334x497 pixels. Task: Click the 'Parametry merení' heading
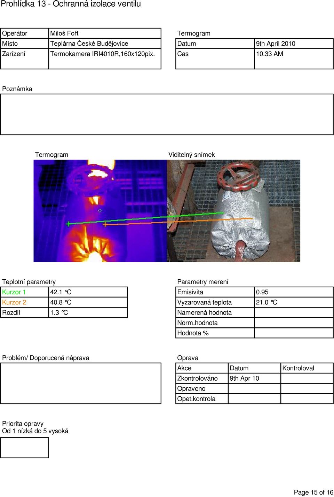(x=203, y=282)
